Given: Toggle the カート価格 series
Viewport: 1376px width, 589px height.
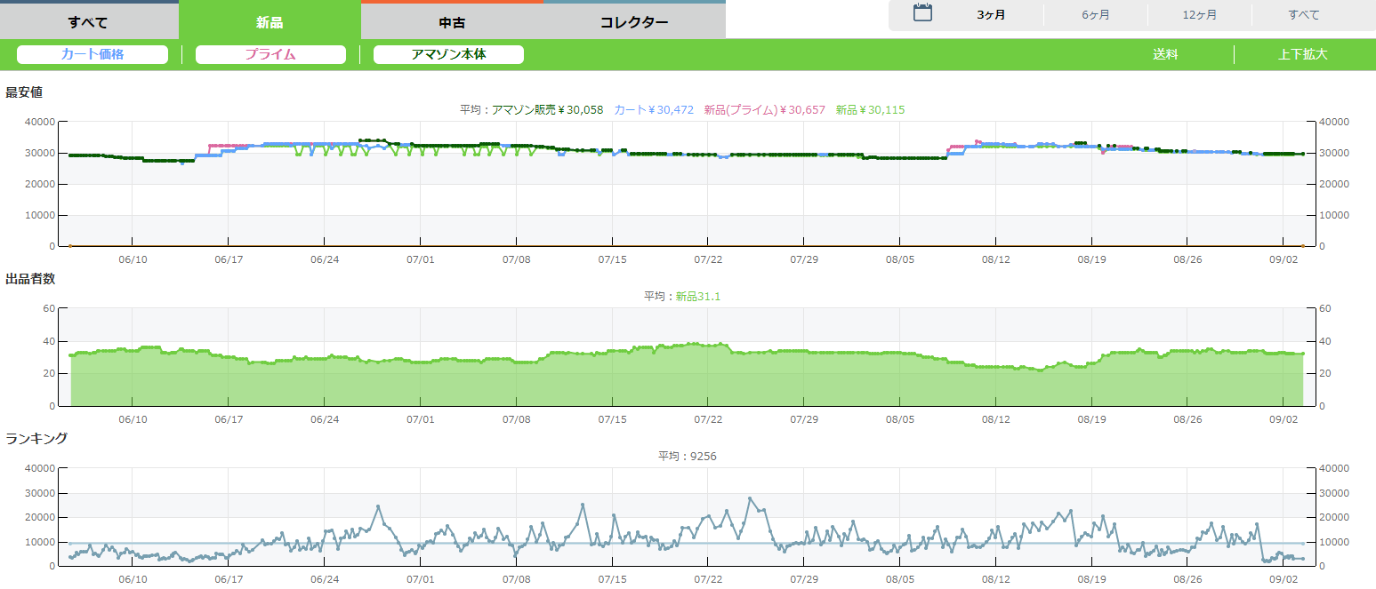Looking at the screenshot, I should (x=93, y=55).
